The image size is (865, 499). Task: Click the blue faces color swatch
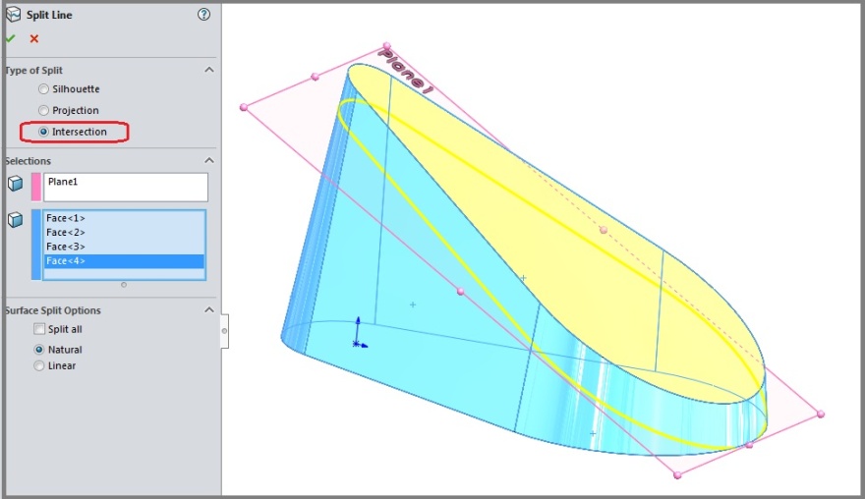(35, 245)
